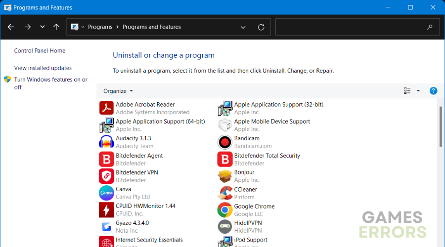Click the Programs breadcrumb in address bar

click(x=100, y=27)
